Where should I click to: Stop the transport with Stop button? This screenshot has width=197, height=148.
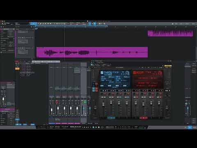[94, 127]
